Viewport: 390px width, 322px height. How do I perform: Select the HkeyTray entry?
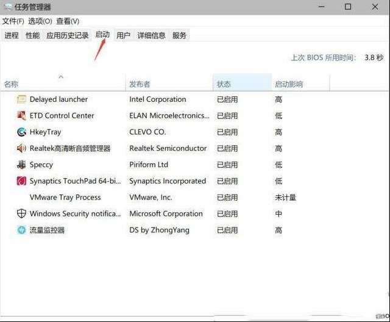click(45, 132)
